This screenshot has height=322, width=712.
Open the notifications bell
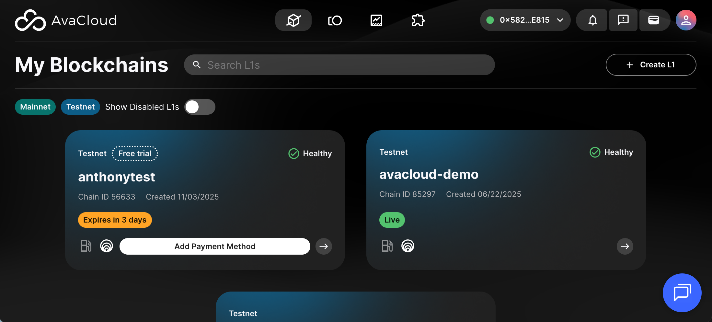click(x=592, y=20)
